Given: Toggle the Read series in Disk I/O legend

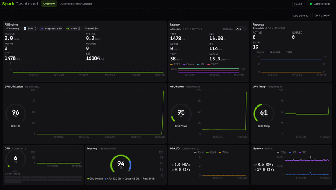Looking at the screenshot, I should 211,152.
